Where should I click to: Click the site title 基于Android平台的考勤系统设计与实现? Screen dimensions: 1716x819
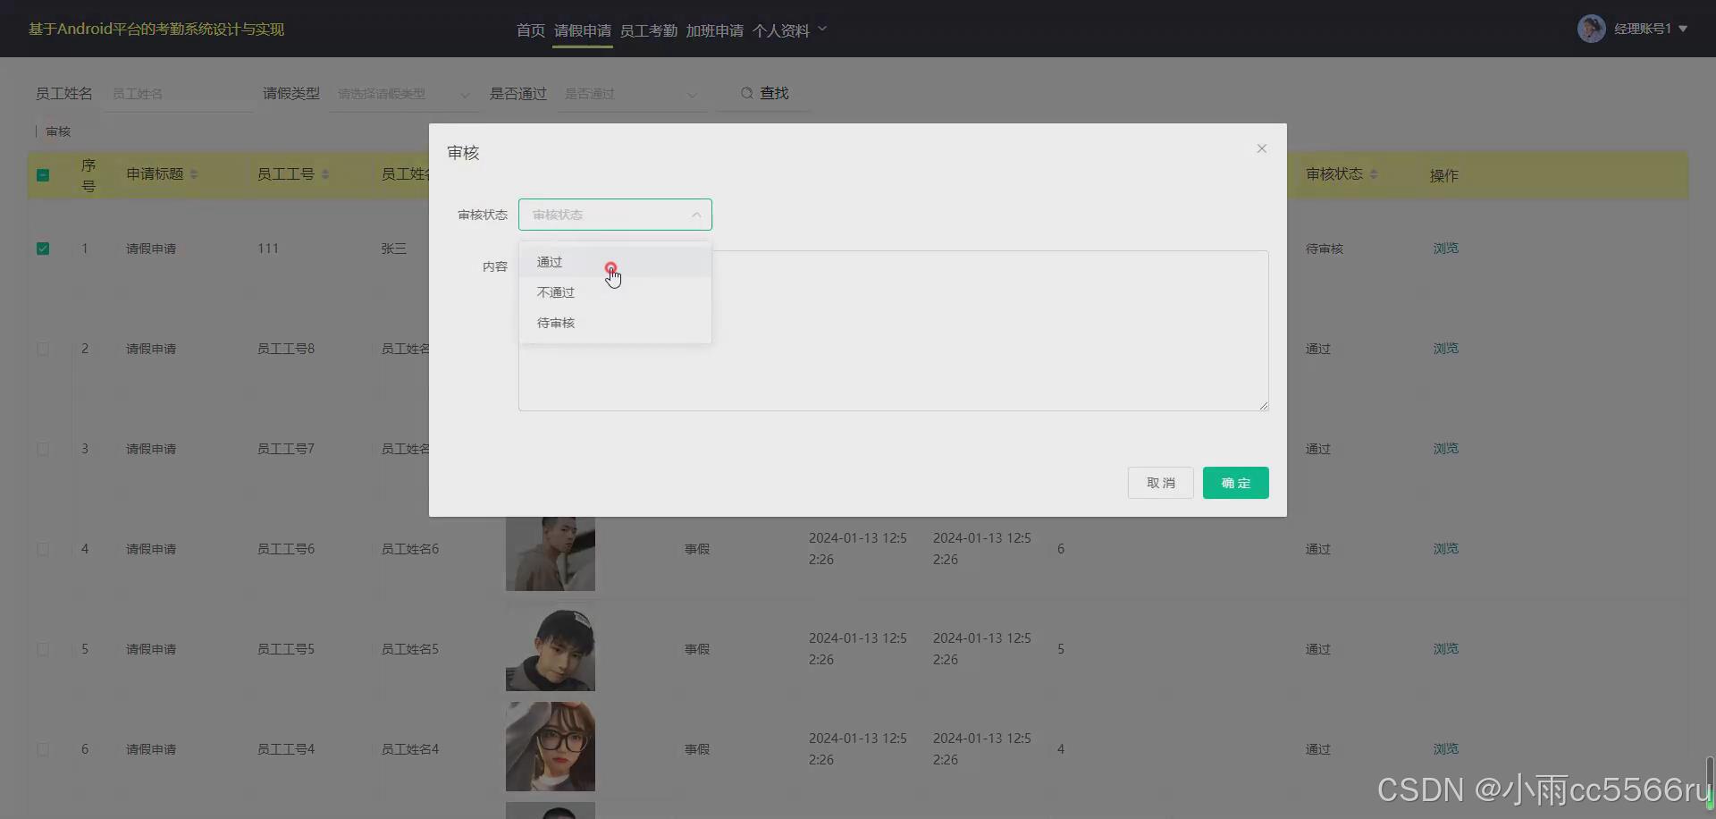pos(156,30)
